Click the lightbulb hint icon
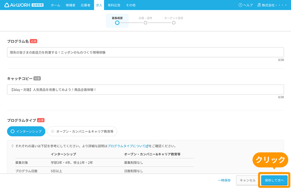 [x=13, y=146]
